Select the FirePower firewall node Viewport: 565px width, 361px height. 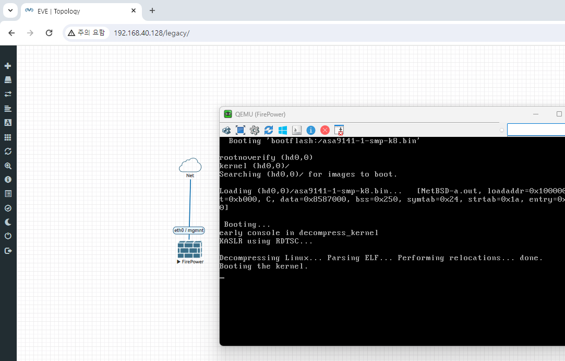click(189, 249)
